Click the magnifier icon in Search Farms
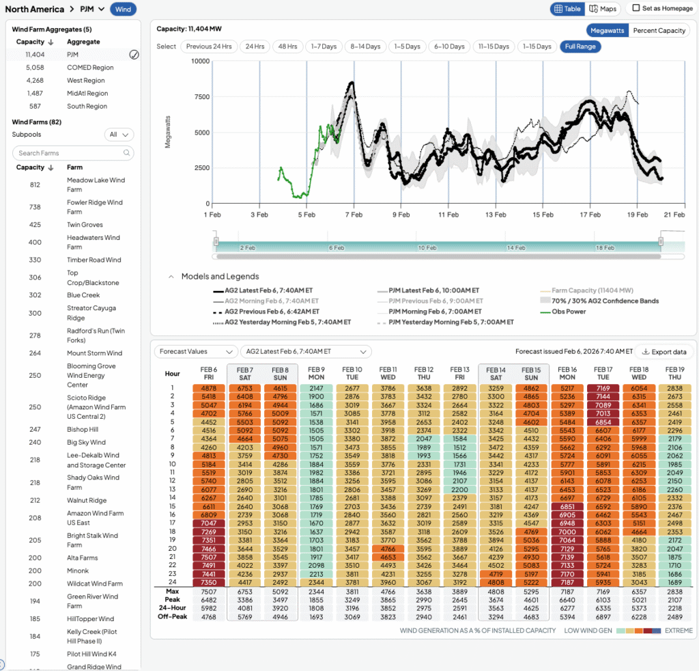 click(x=126, y=153)
